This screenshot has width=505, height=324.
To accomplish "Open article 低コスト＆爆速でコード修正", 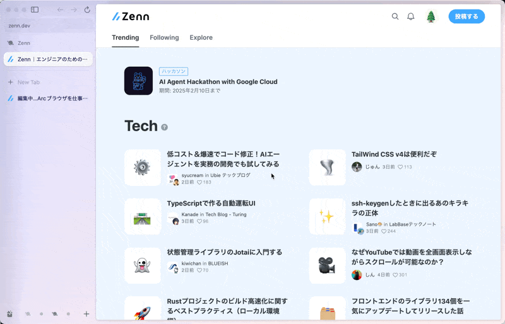I will (x=223, y=159).
